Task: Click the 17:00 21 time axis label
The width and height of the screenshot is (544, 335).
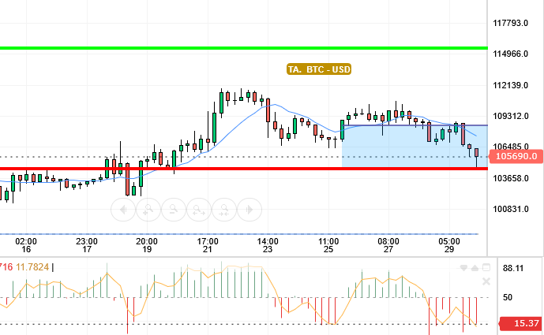Action: [208, 245]
